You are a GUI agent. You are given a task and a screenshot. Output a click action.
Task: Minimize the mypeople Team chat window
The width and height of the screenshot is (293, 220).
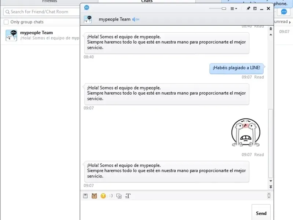pyautogui.click(x=261, y=9)
